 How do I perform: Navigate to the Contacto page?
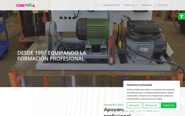(x=163, y=5)
